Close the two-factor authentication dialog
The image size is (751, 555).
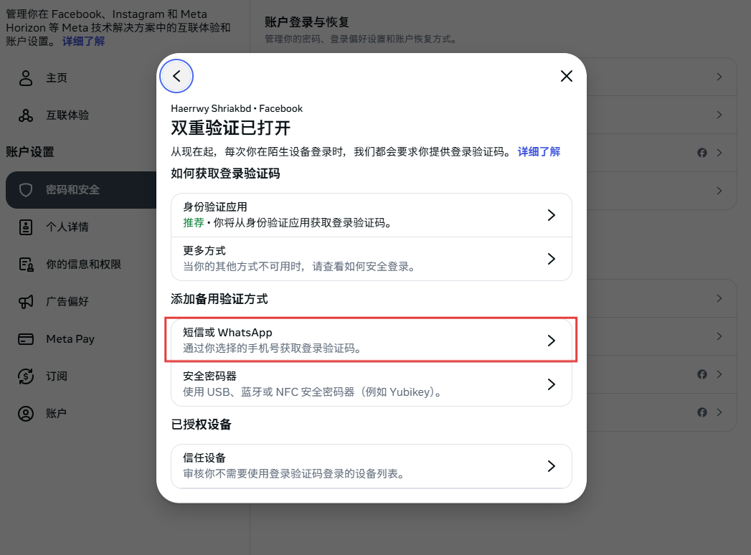point(566,76)
